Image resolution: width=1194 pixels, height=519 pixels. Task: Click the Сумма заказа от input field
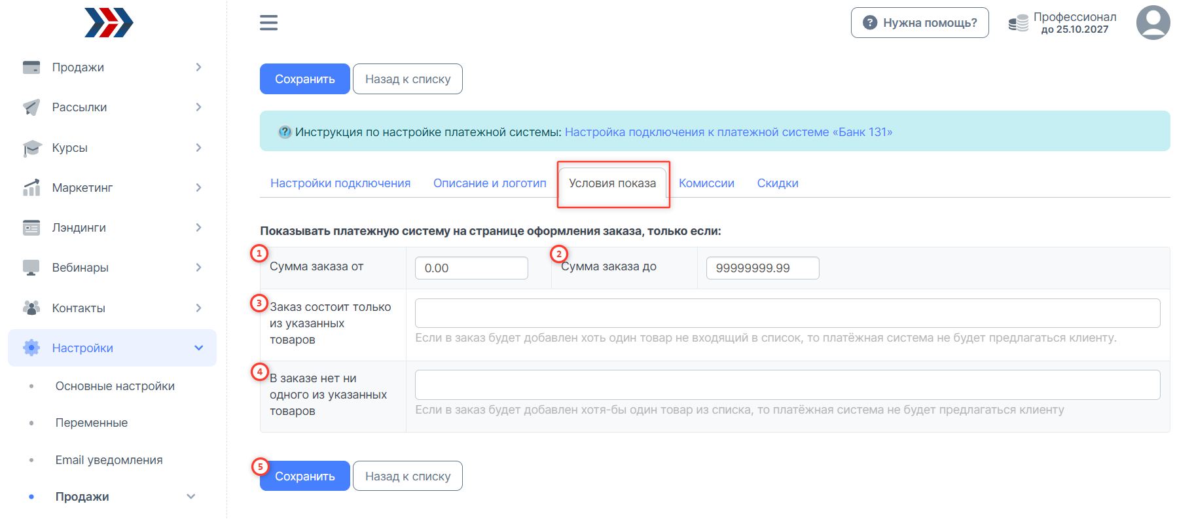pyautogui.click(x=471, y=268)
